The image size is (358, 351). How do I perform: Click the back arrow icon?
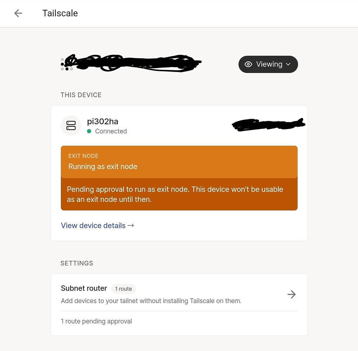(18, 13)
